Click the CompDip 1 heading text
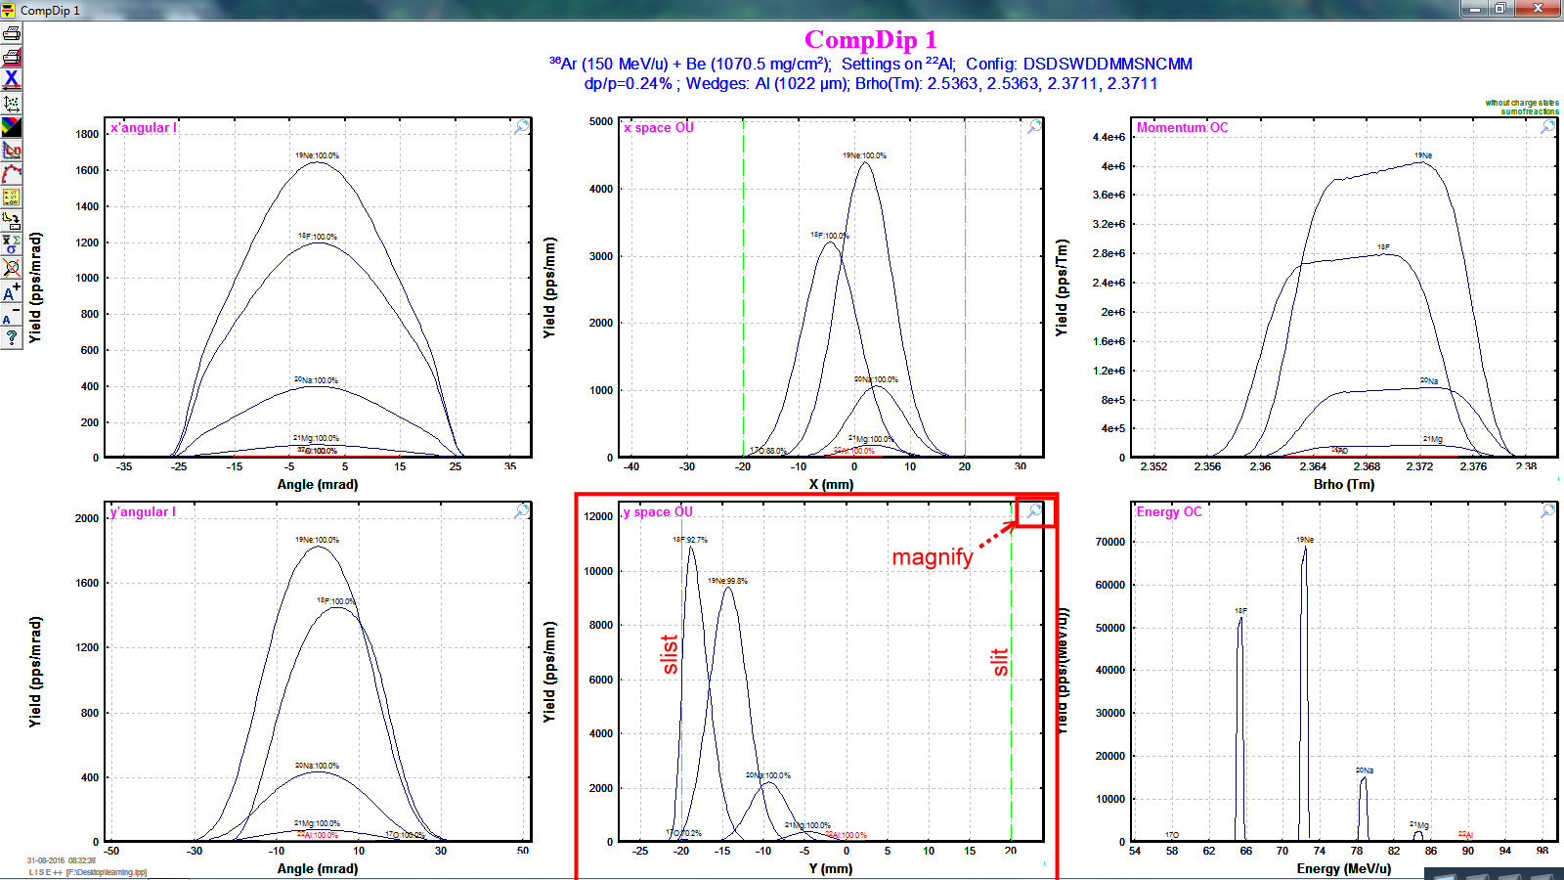This screenshot has width=1564, height=880. [870, 40]
